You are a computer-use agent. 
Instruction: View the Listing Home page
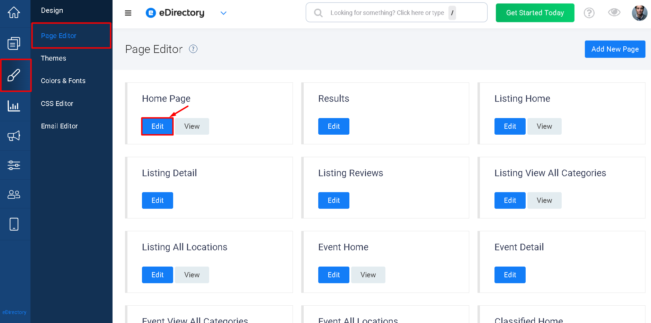(x=544, y=126)
